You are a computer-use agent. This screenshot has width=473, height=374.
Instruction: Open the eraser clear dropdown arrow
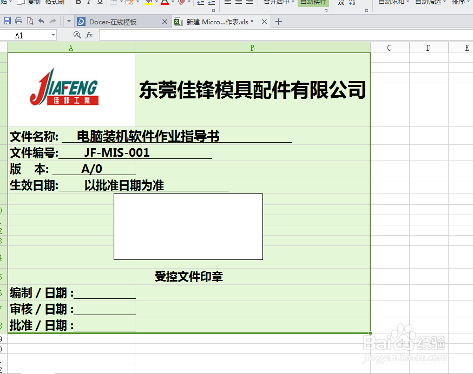(189, 2)
